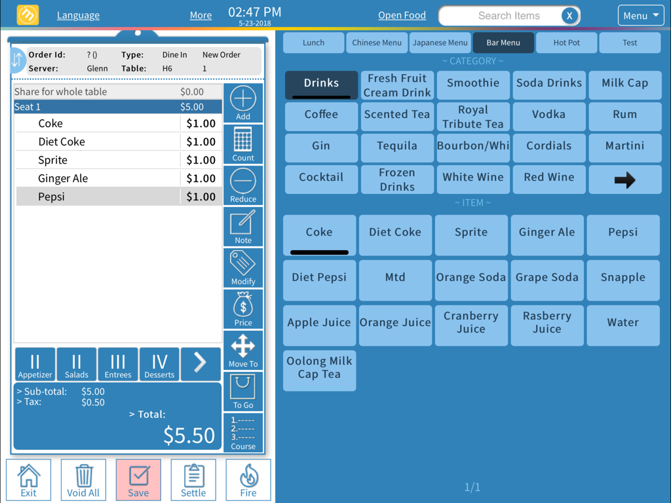The image size is (671, 503).
Task: Click the Void All trash icon
Action: coord(83,479)
